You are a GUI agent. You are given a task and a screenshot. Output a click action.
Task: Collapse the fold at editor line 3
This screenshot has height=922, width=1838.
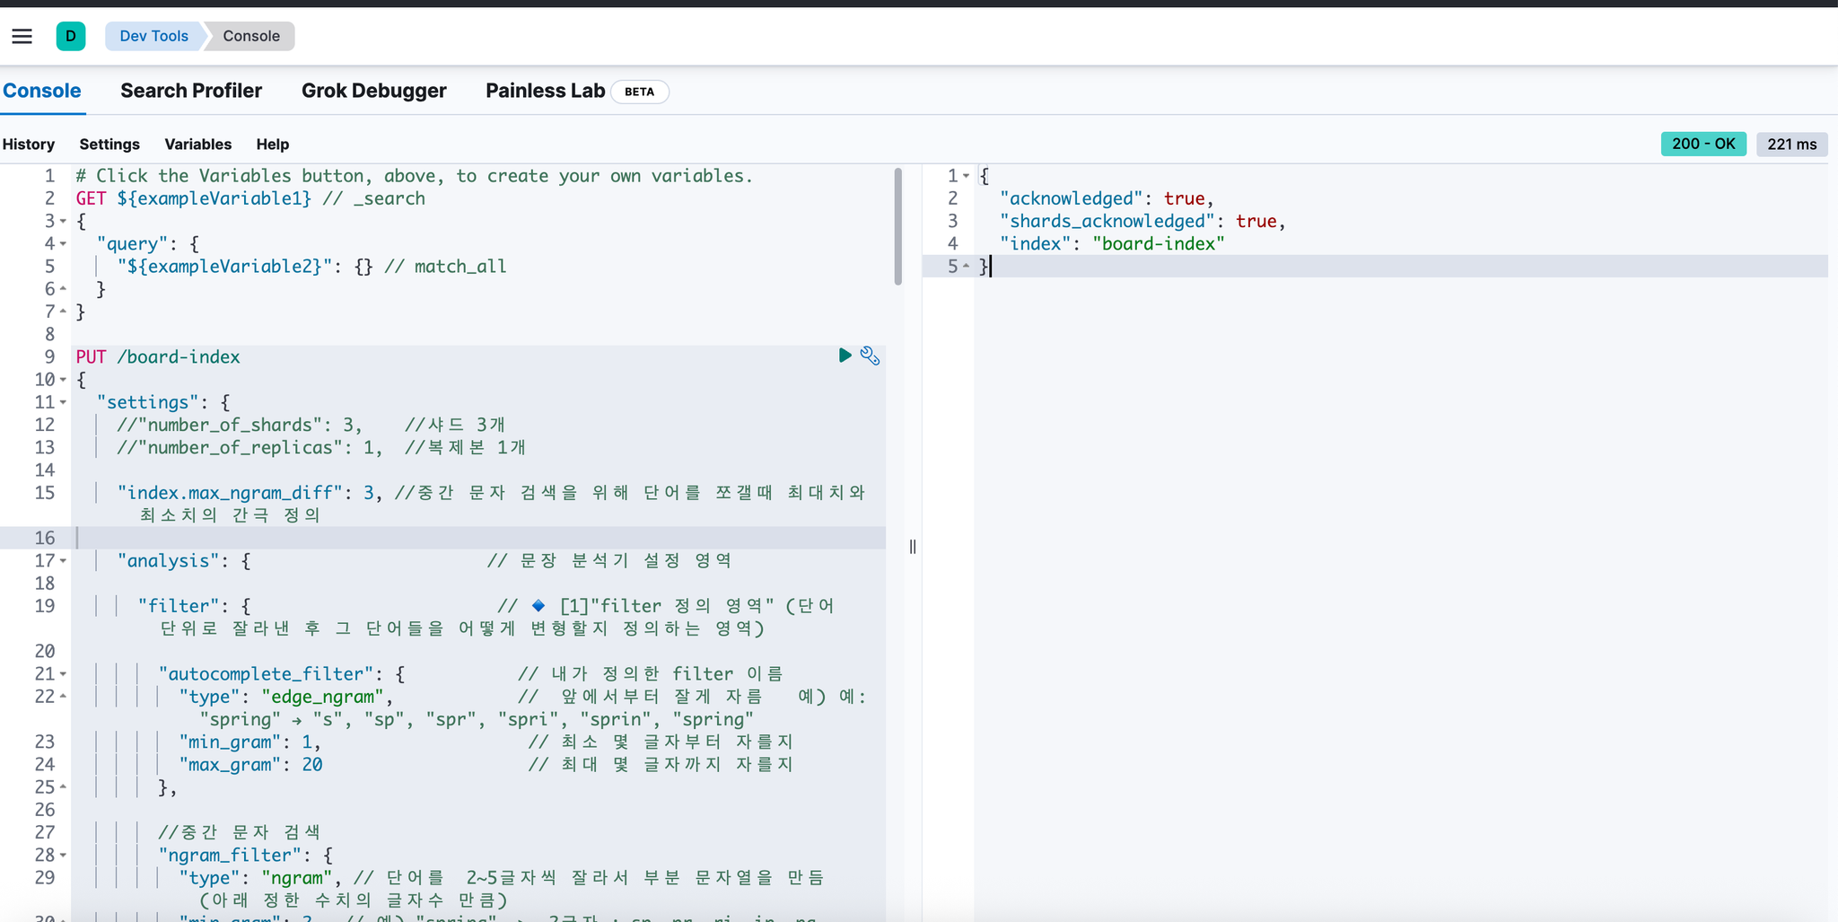click(x=63, y=221)
